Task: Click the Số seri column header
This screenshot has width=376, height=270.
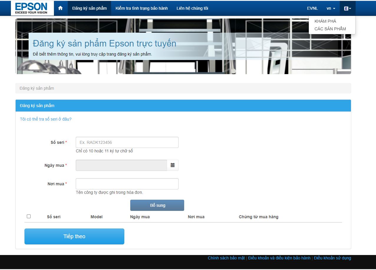Action: pos(54,217)
